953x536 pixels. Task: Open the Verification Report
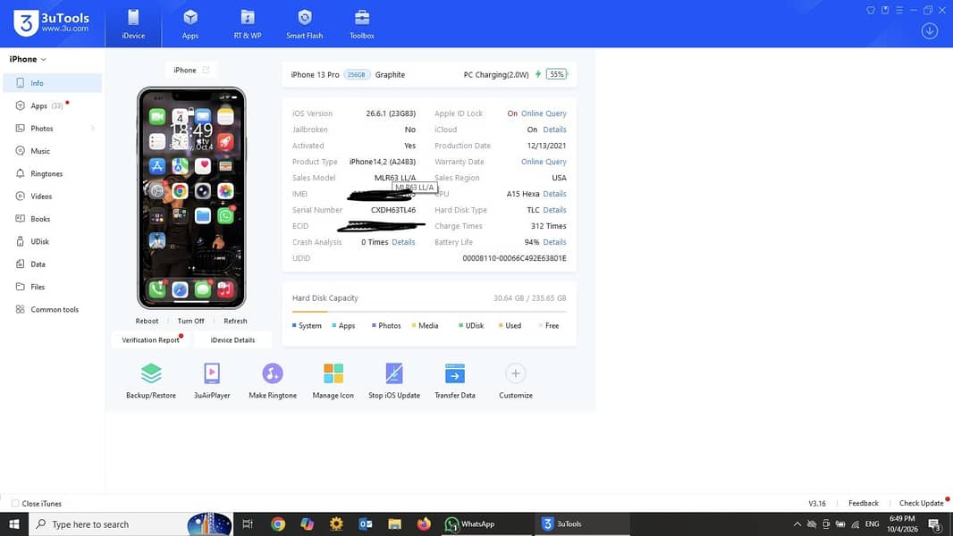150,340
